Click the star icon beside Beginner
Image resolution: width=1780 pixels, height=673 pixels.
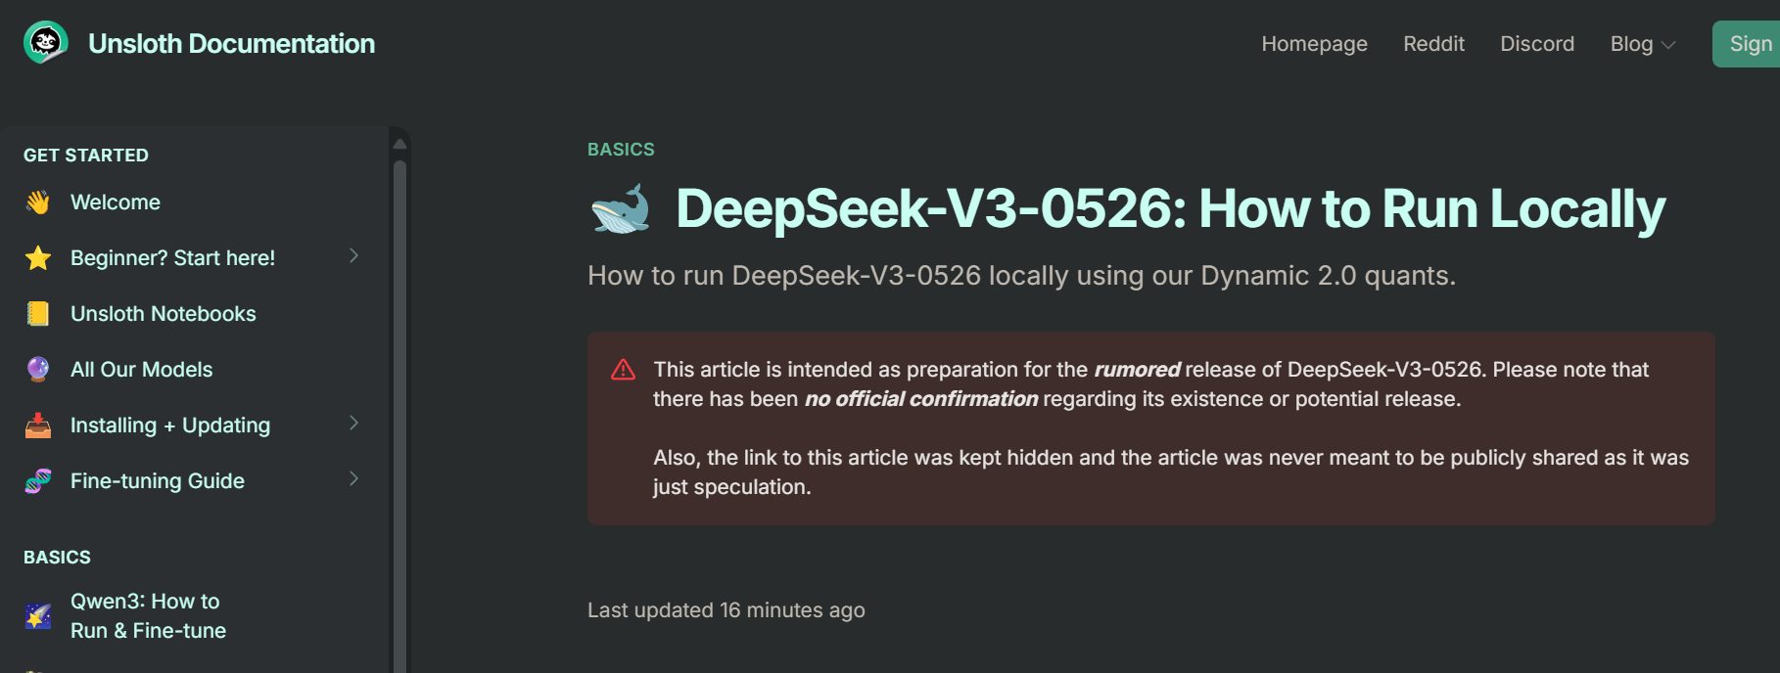(x=38, y=258)
